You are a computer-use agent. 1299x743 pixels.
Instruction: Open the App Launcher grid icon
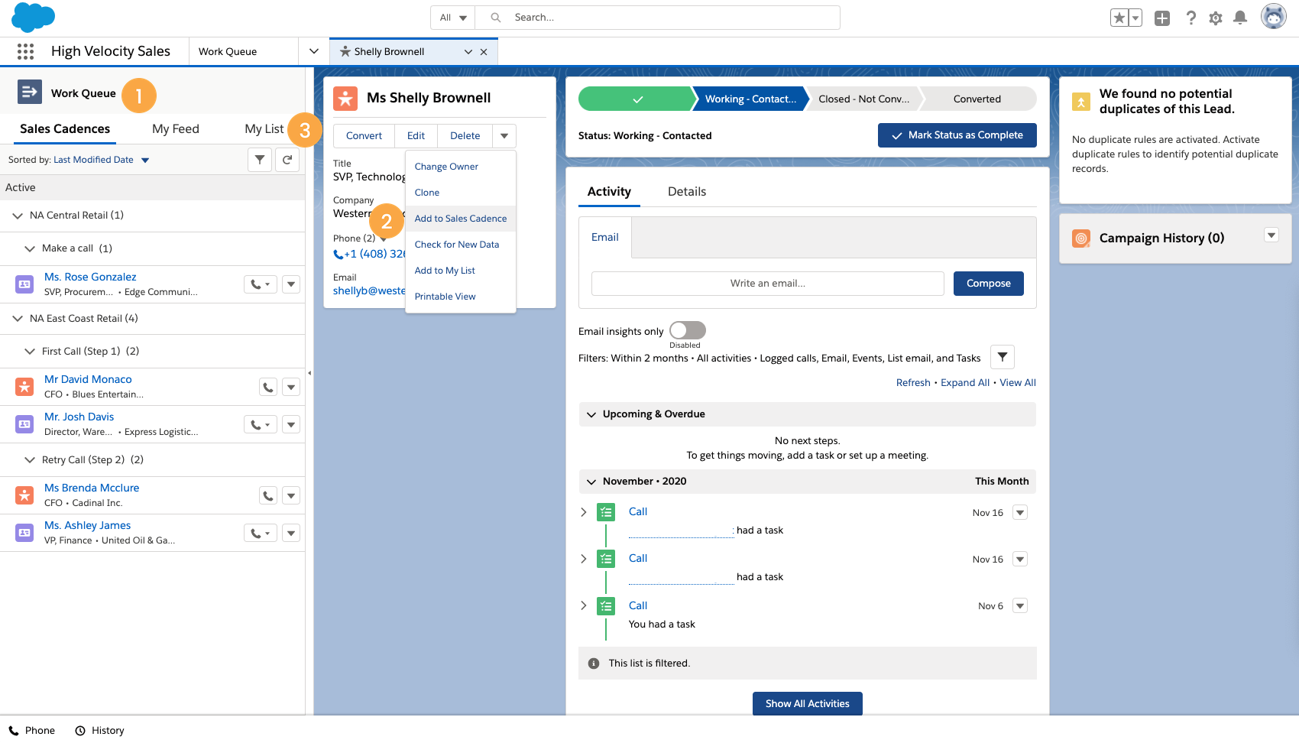point(25,51)
